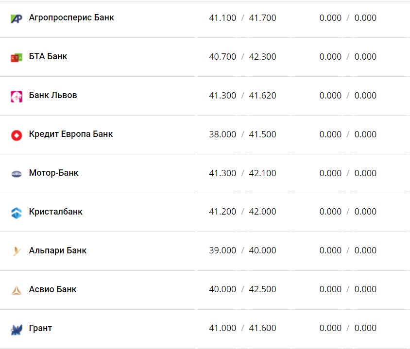The image size is (410, 349).
Task: Go to the Мотор-Банк name link
Action: [53, 173]
